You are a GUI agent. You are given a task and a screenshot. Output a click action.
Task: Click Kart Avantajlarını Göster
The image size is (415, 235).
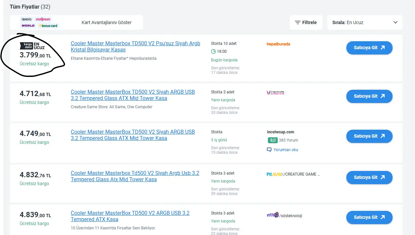coord(107,22)
